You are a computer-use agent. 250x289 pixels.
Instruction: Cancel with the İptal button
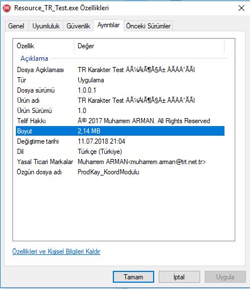tap(179, 277)
